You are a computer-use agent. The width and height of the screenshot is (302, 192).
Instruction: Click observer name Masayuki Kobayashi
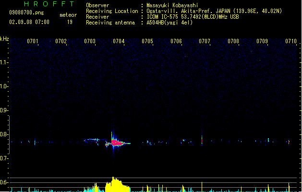point(172,5)
